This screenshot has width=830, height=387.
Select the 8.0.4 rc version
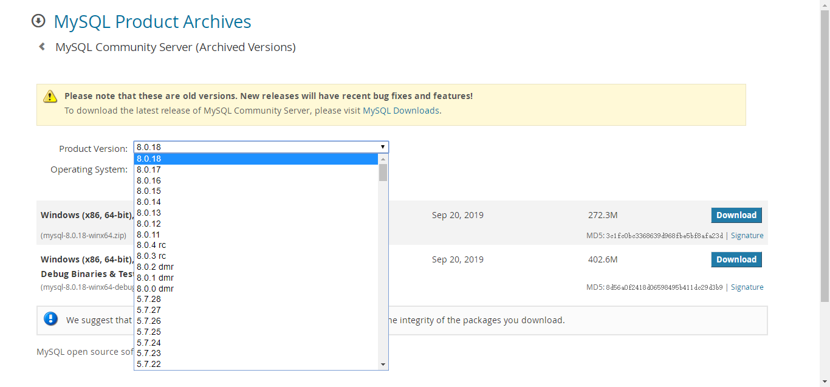[256, 245]
